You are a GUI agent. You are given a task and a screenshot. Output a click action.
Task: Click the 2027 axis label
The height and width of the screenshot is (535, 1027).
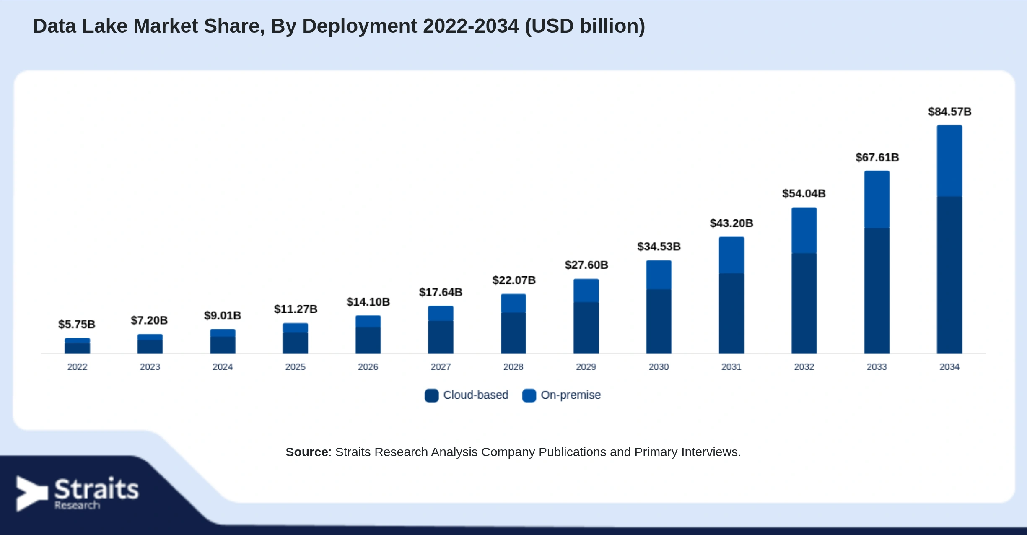[441, 367]
